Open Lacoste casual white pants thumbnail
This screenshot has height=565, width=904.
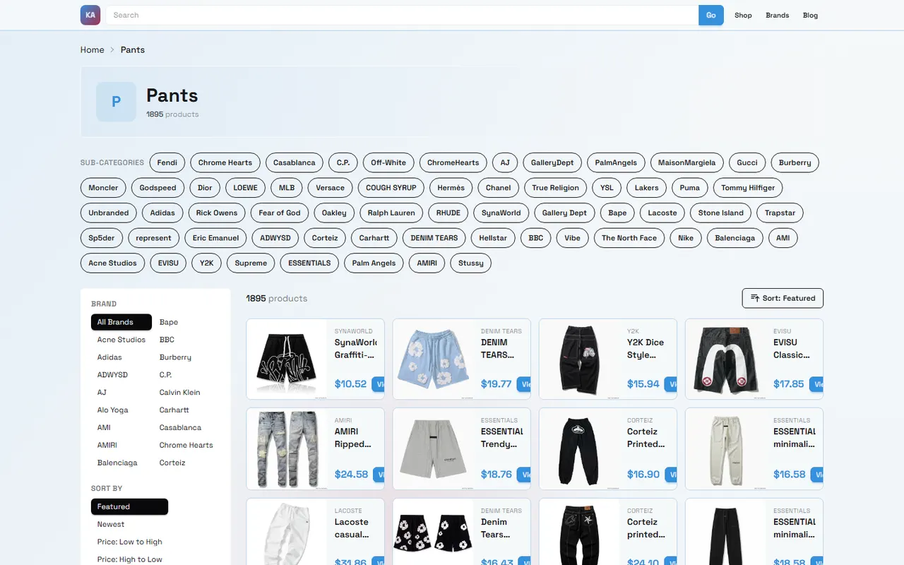[287, 532]
